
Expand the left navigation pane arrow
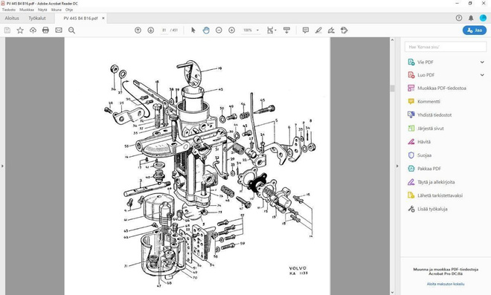[x=2, y=166]
